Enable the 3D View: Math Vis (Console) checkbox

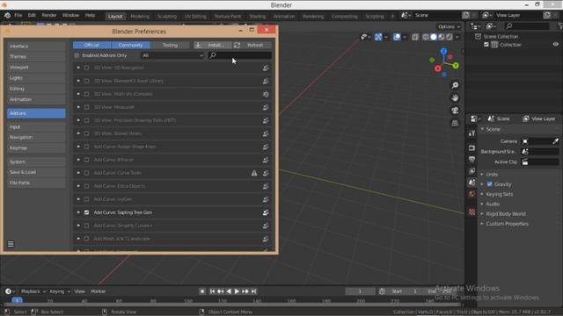(x=86, y=94)
